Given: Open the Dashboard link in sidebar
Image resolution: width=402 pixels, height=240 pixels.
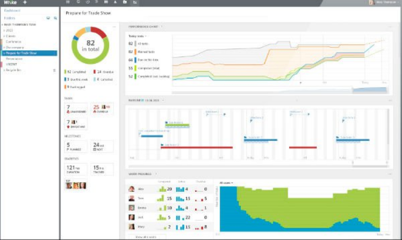Looking at the screenshot, I should (x=13, y=10).
